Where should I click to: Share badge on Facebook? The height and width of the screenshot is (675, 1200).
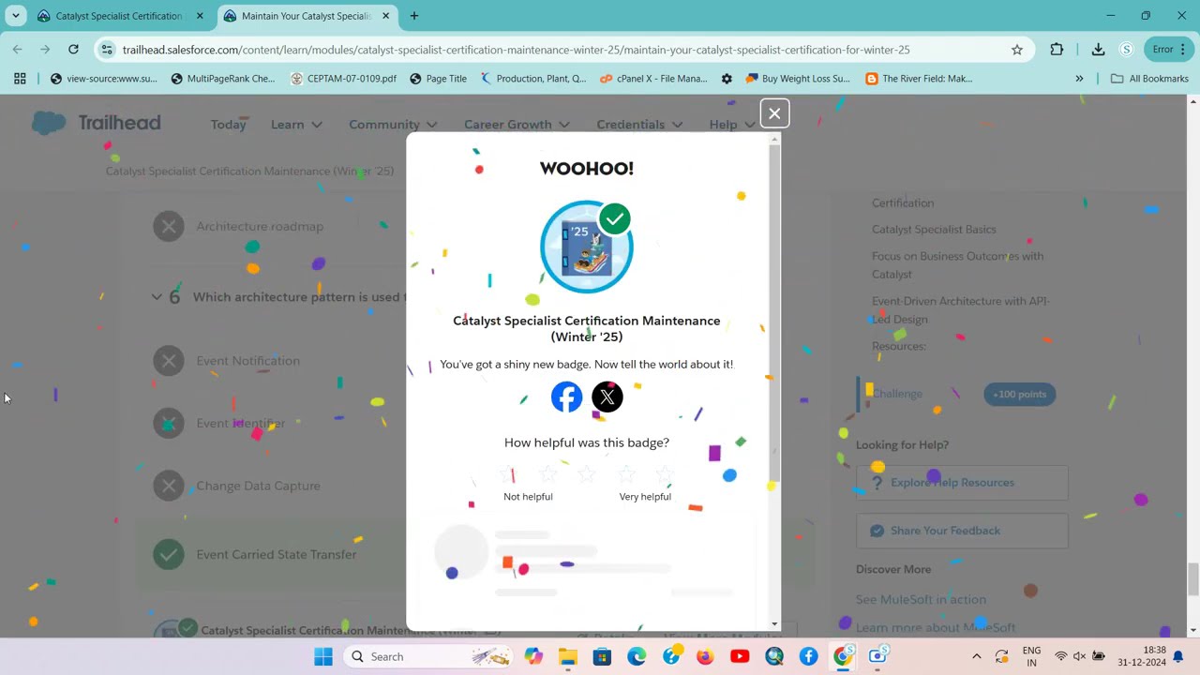566,397
